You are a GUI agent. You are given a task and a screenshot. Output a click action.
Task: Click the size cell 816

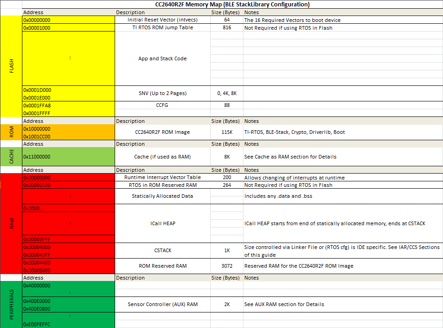[227, 28]
